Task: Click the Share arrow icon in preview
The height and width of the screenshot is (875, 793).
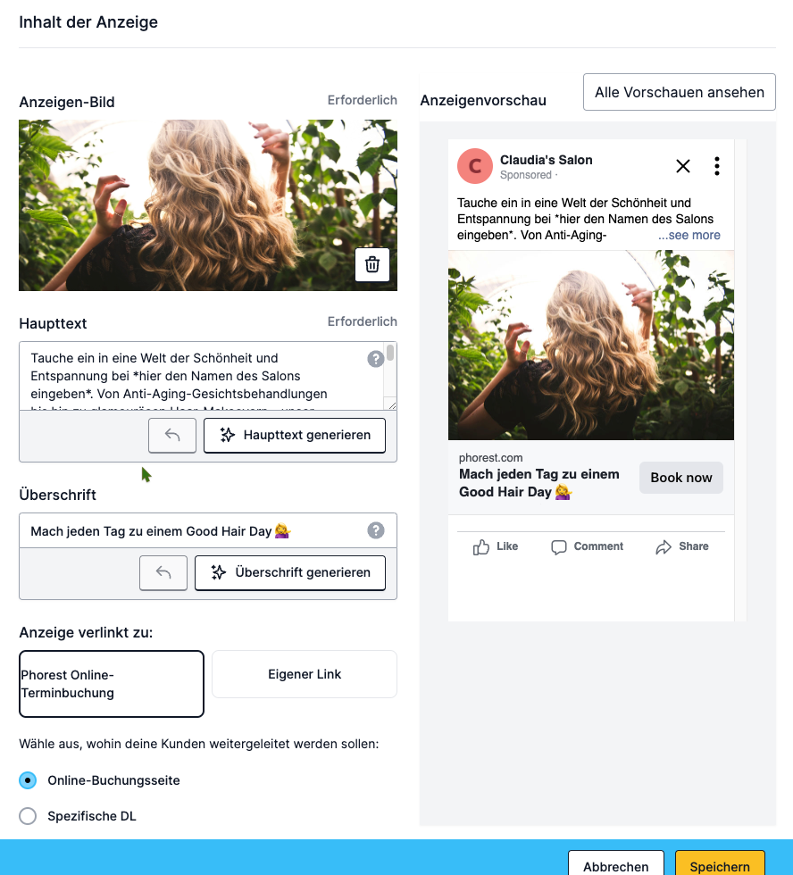Action: 663,546
